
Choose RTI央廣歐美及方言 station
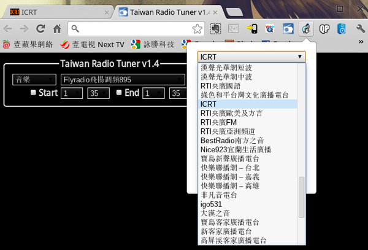(248, 113)
